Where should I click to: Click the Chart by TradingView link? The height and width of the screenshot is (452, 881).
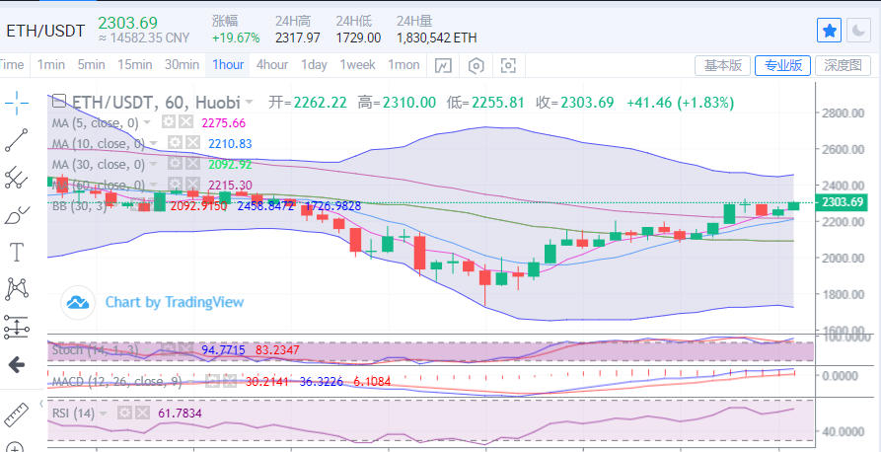point(175,302)
